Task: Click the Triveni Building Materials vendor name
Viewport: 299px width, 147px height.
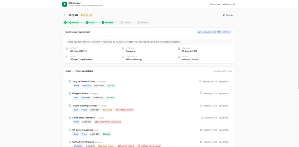Action: [85, 105]
